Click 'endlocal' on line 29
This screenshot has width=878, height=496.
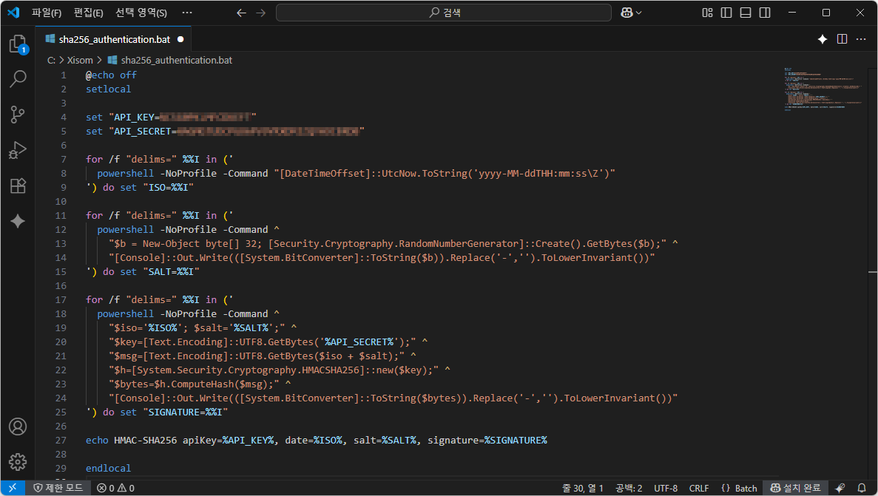pos(108,468)
